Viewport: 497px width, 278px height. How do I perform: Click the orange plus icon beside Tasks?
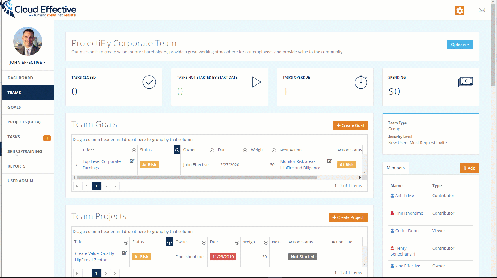[47, 138]
